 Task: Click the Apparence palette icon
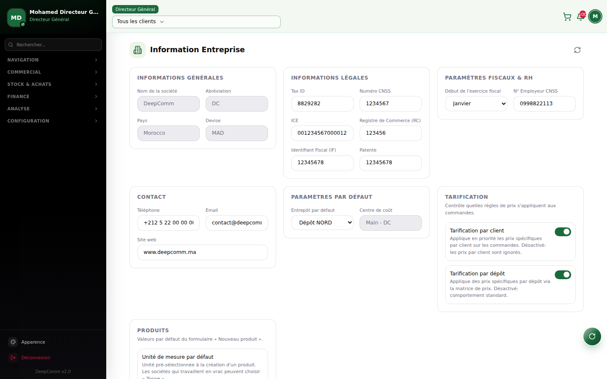(13, 342)
